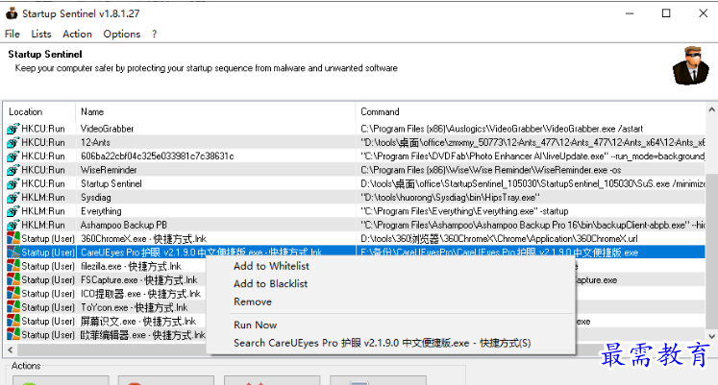The height and width of the screenshot is (385, 718).
Task: Click the registry icon of VideoGrabber row
Action: pyautogui.click(x=13, y=129)
